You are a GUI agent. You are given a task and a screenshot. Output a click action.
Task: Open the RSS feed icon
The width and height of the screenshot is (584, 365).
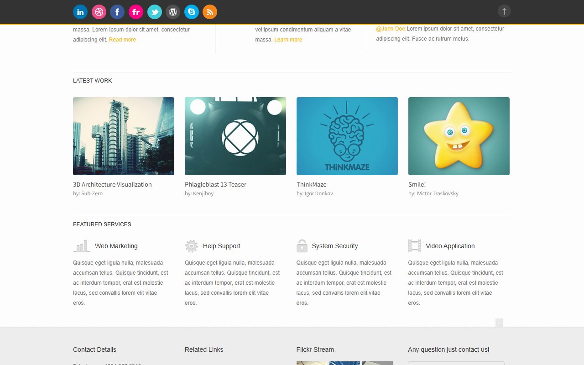[x=210, y=12]
